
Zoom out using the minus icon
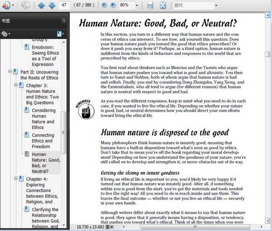tap(104, 5)
